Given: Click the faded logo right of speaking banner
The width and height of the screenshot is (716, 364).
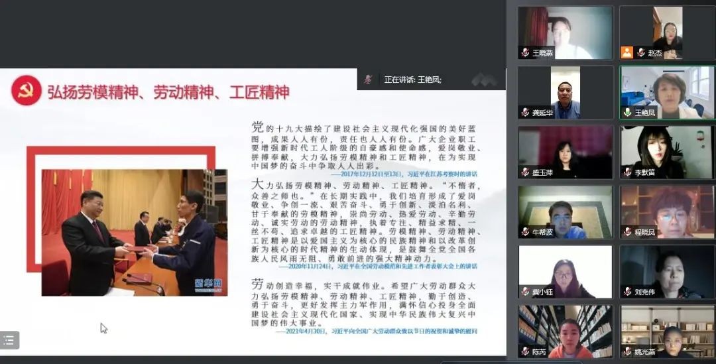Looking at the screenshot, I should coord(484,80).
